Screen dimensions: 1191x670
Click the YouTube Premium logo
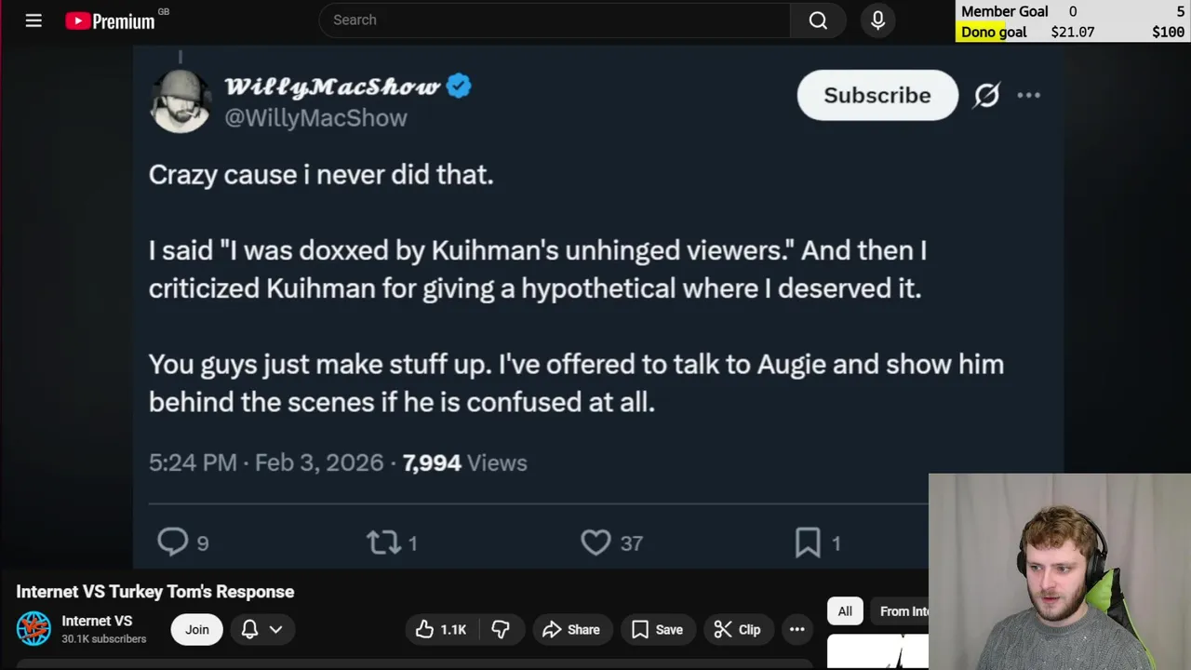(110, 20)
